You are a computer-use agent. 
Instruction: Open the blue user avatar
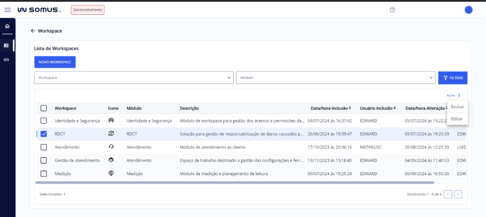(469, 10)
